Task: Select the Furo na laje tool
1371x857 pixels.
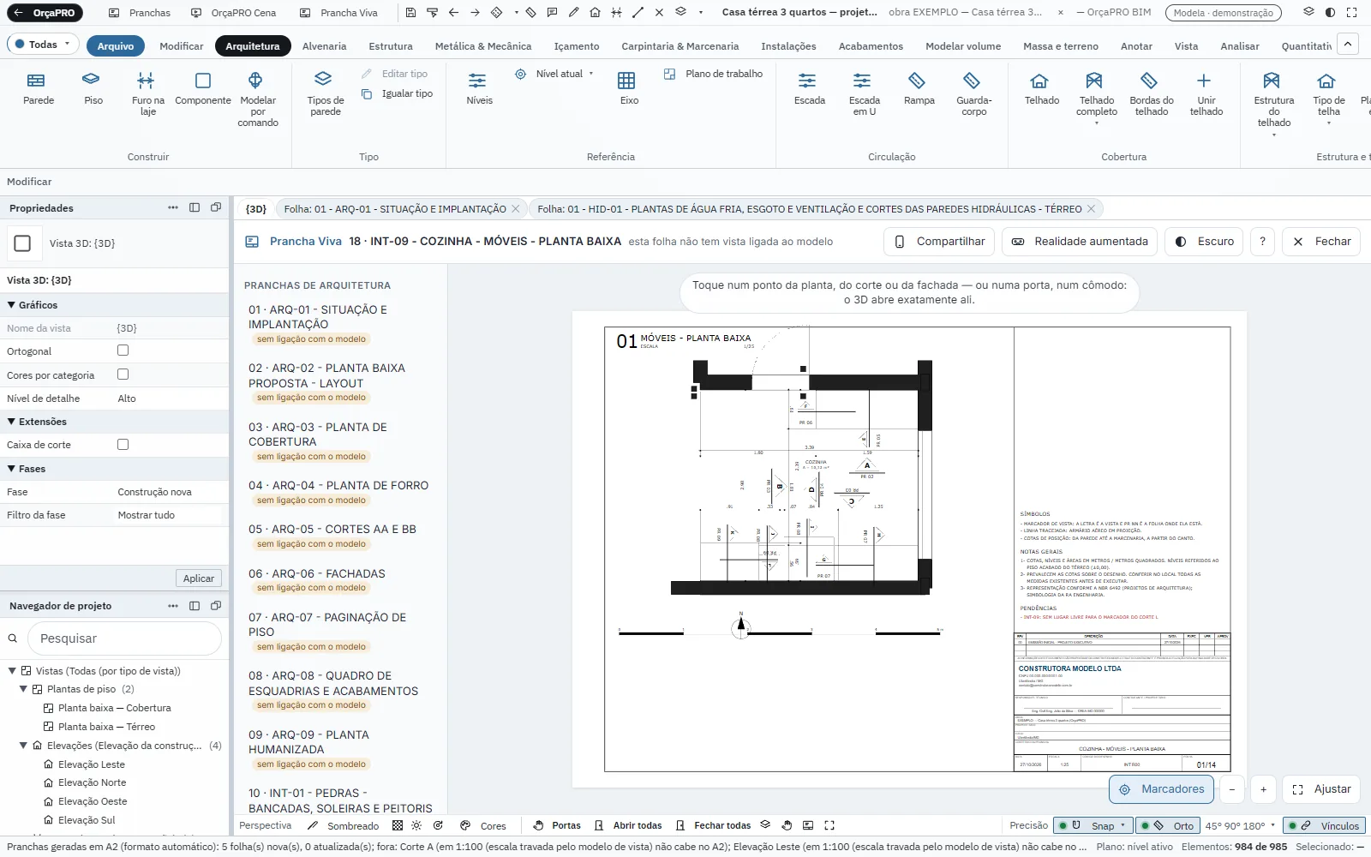Action: 147,94
